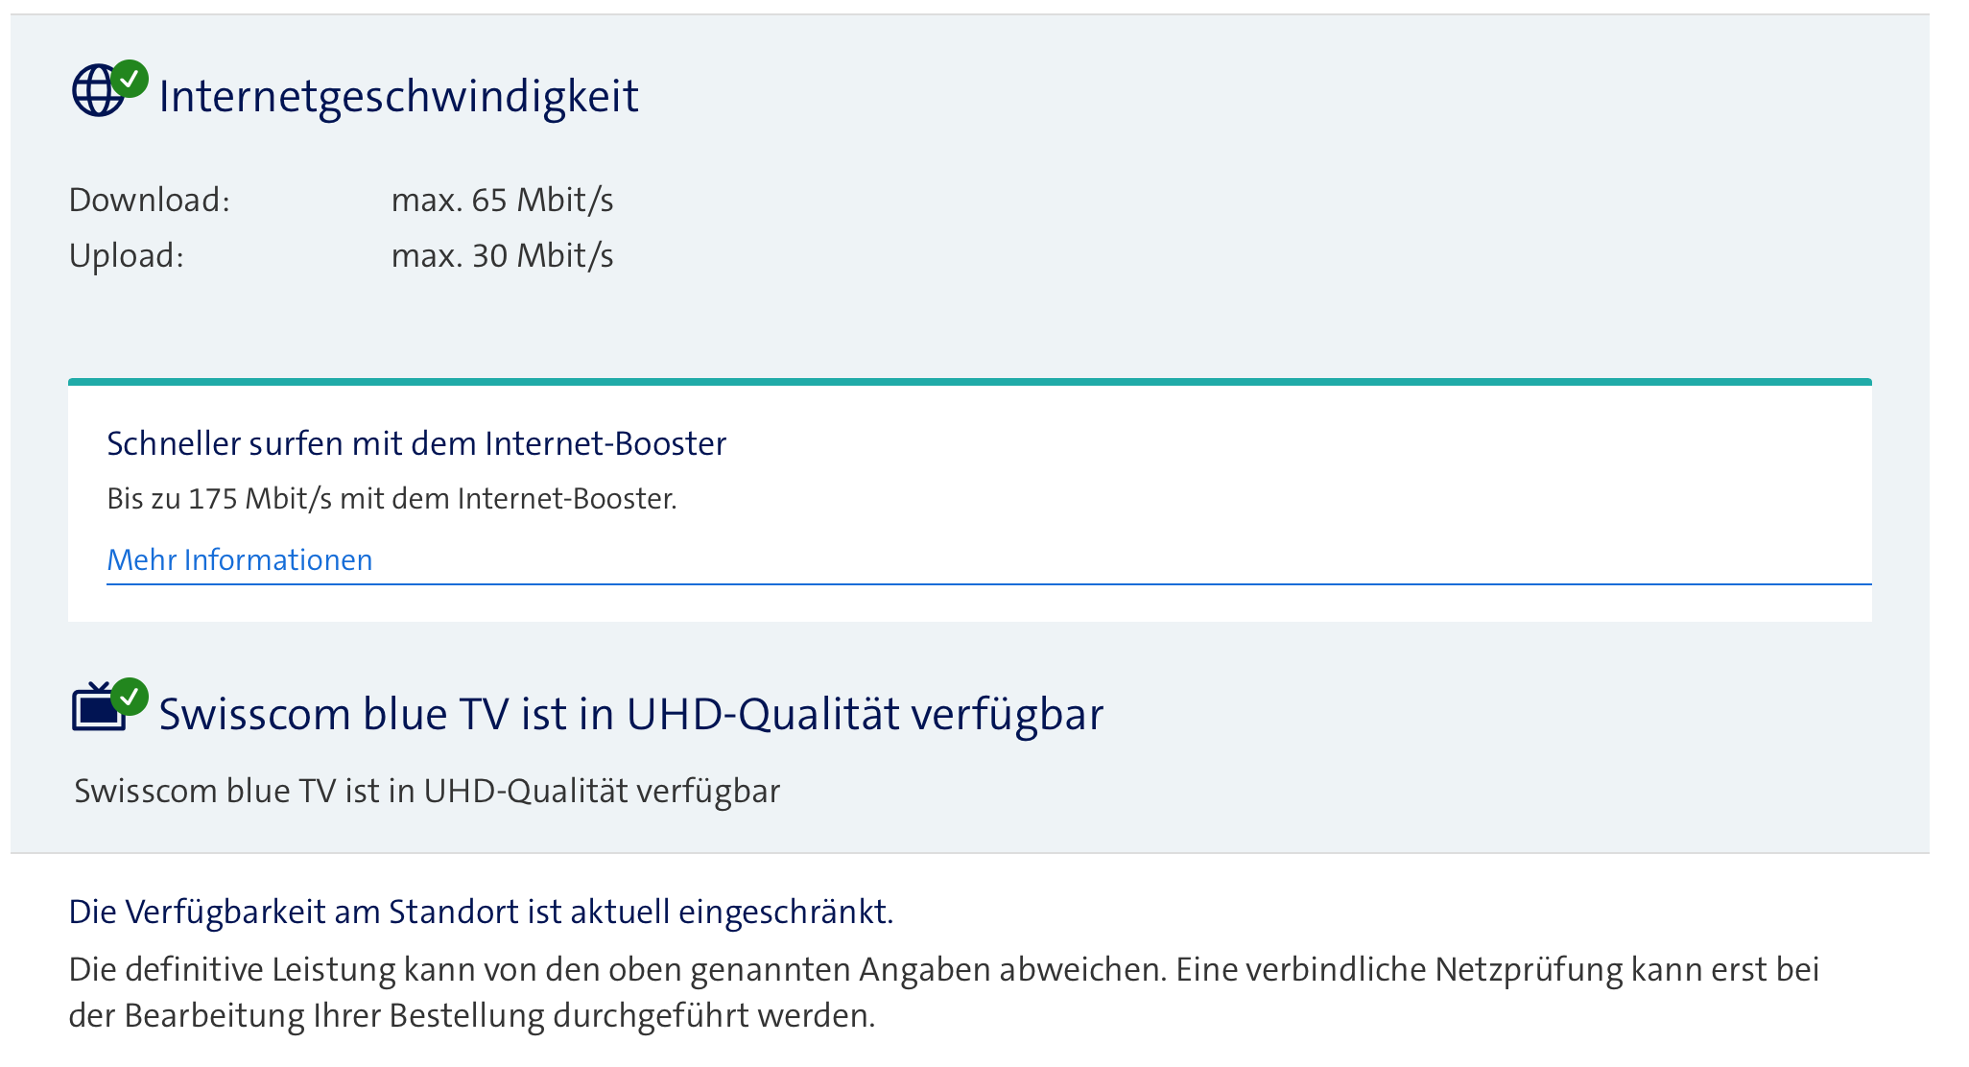The height and width of the screenshot is (1067, 1969).
Task: Click the max. 65 Mbit/s download value
Action: click(502, 200)
